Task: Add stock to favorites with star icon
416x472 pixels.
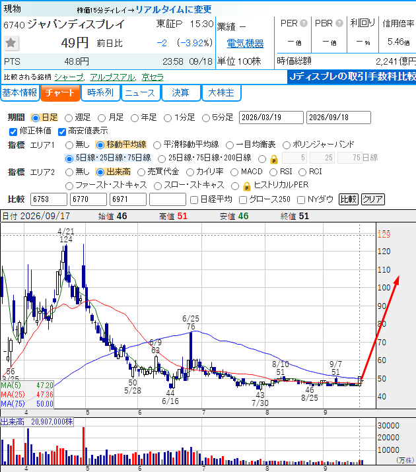Action: coord(11,43)
